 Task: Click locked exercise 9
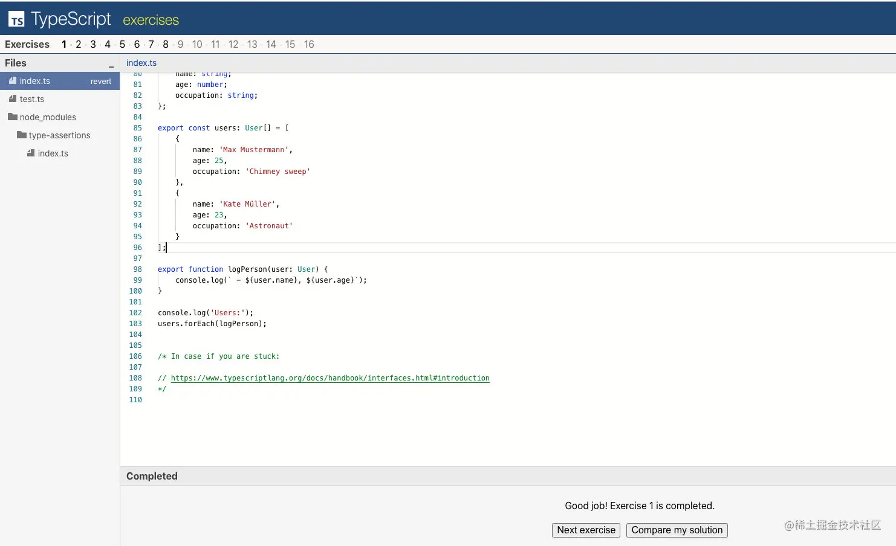point(180,44)
